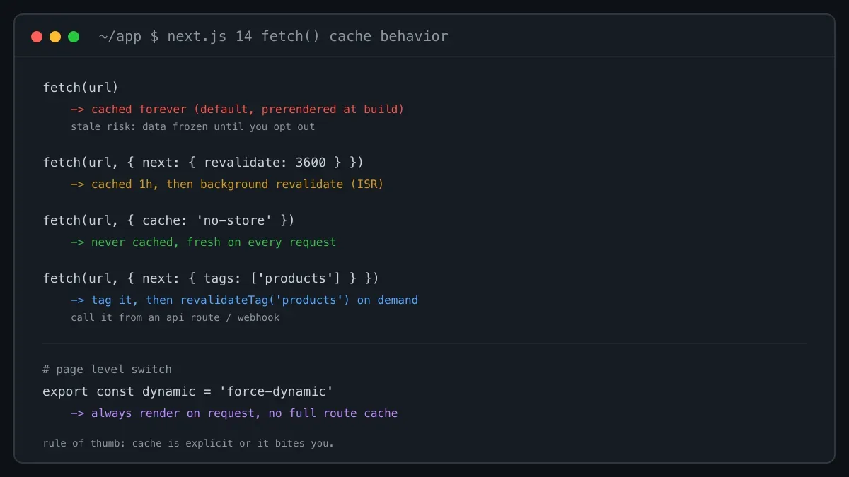Viewport: 849px width, 477px height.
Task: Click the 'revalidate: 3600' fetch line
Action: tap(203, 163)
